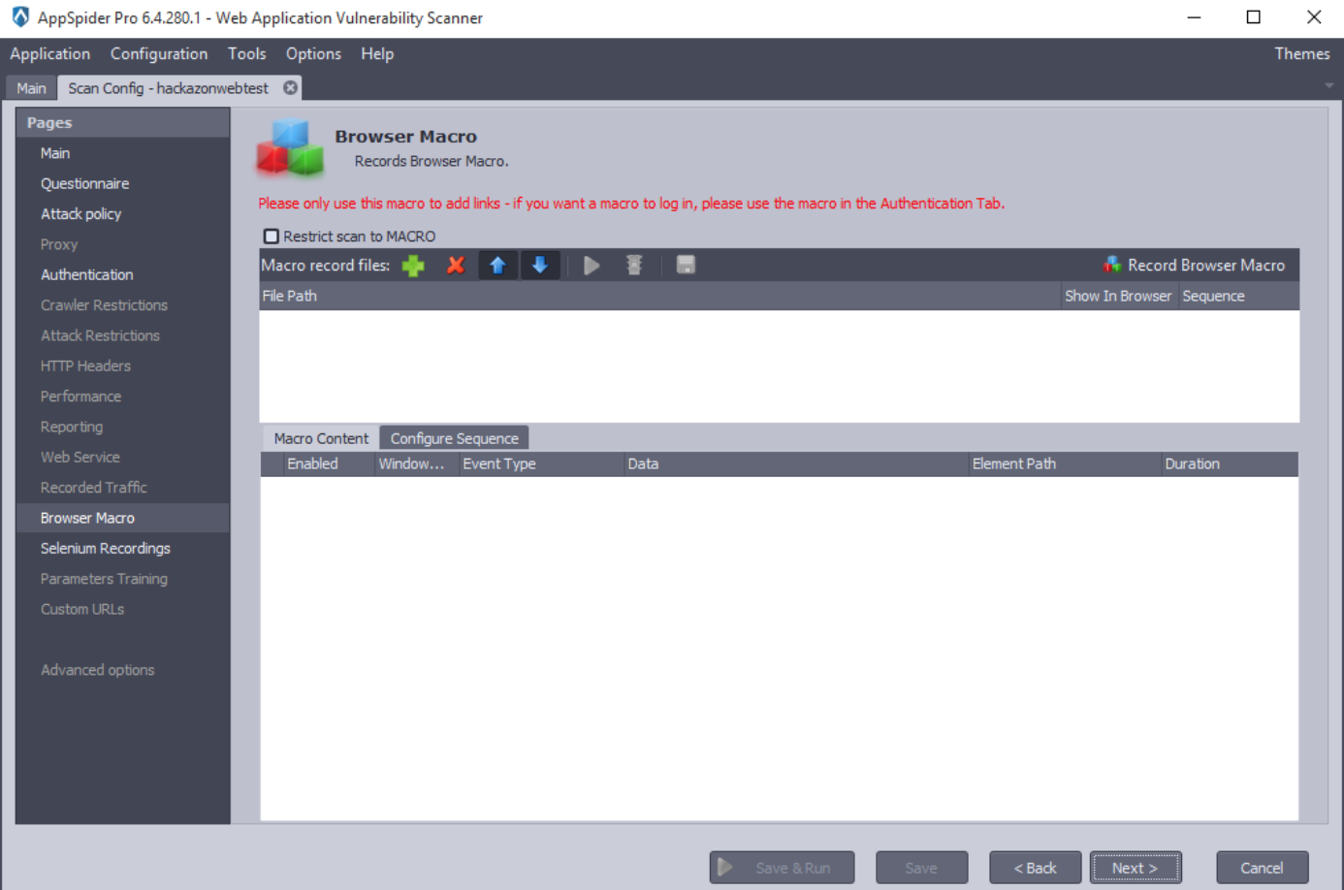The height and width of the screenshot is (890, 1344).
Task: Move macro file down with blue arrow
Action: click(x=540, y=265)
